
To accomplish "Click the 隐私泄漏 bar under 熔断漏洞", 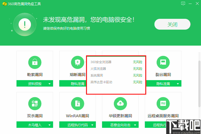I will click(x=73, y=83).
